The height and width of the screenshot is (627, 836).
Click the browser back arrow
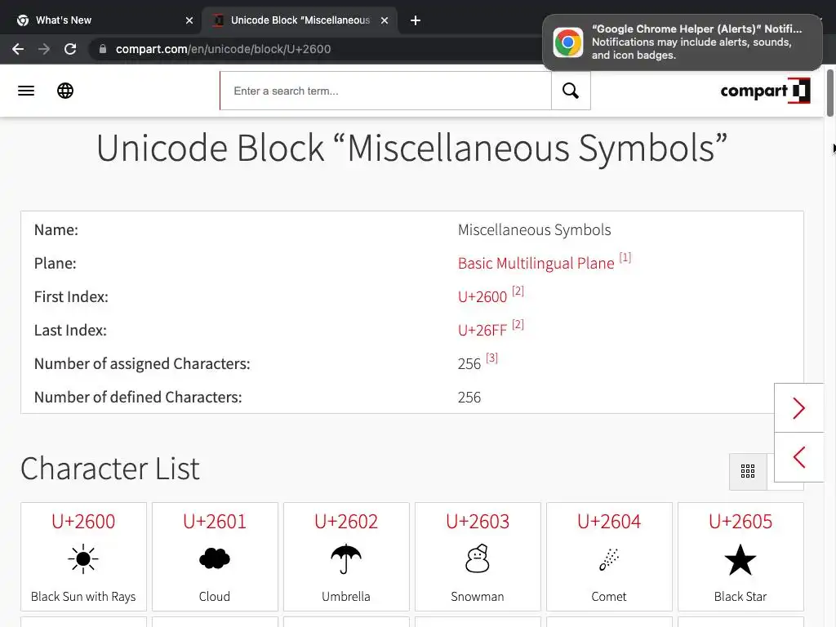pos(18,49)
